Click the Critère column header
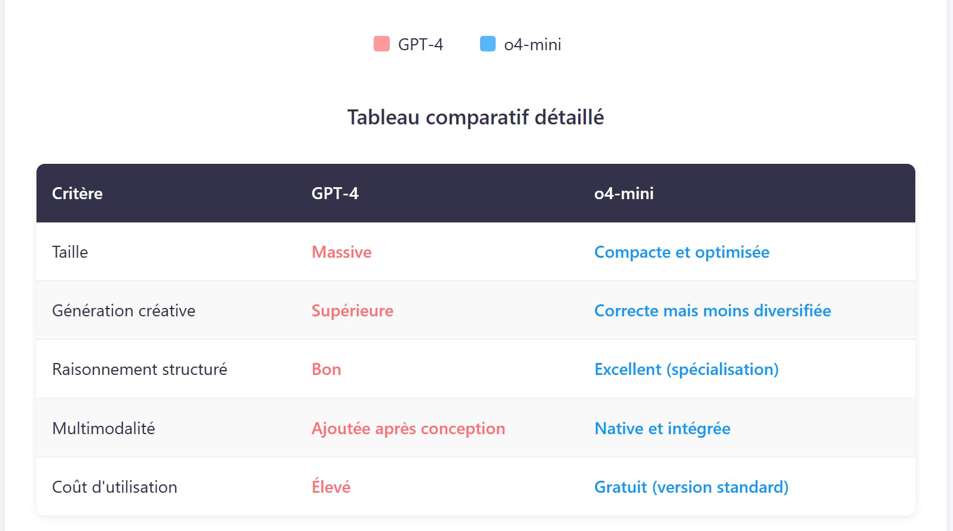Image resolution: width=953 pixels, height=531 pixels. 77,194
